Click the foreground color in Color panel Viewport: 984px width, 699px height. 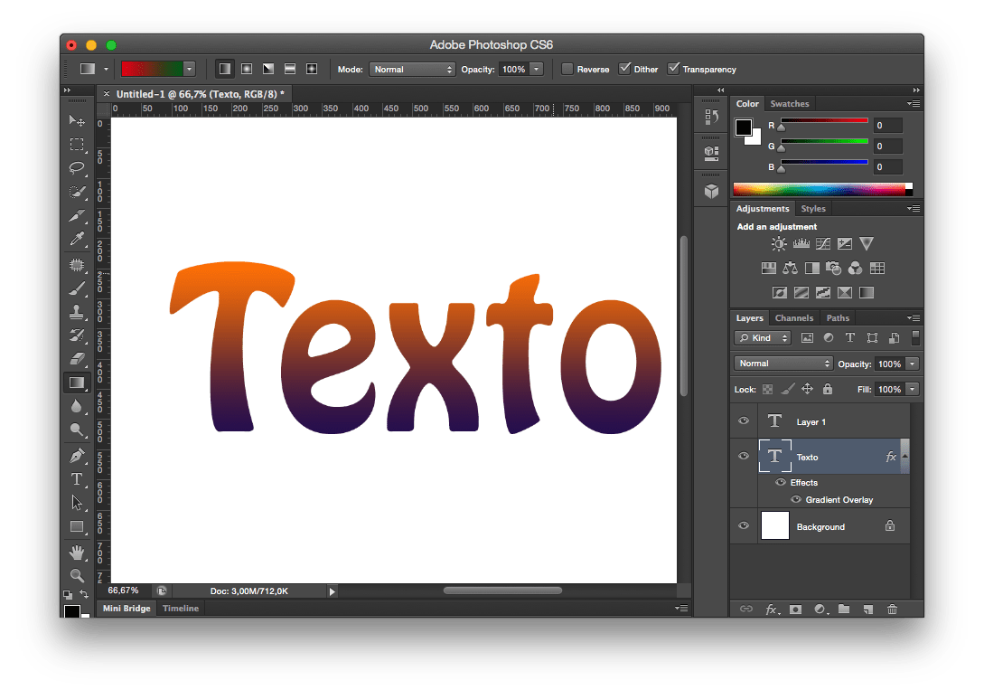(x=744, y=127)
